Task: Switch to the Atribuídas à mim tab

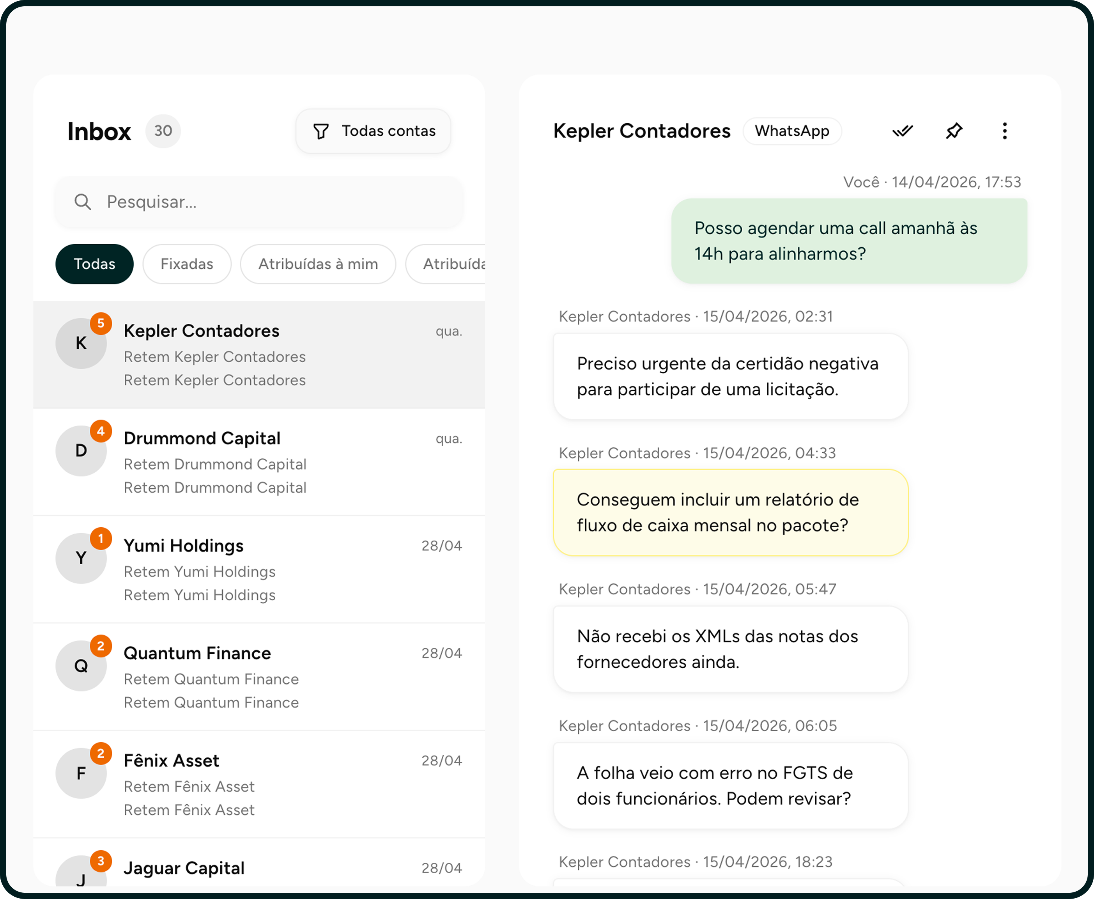Action: 318,264
